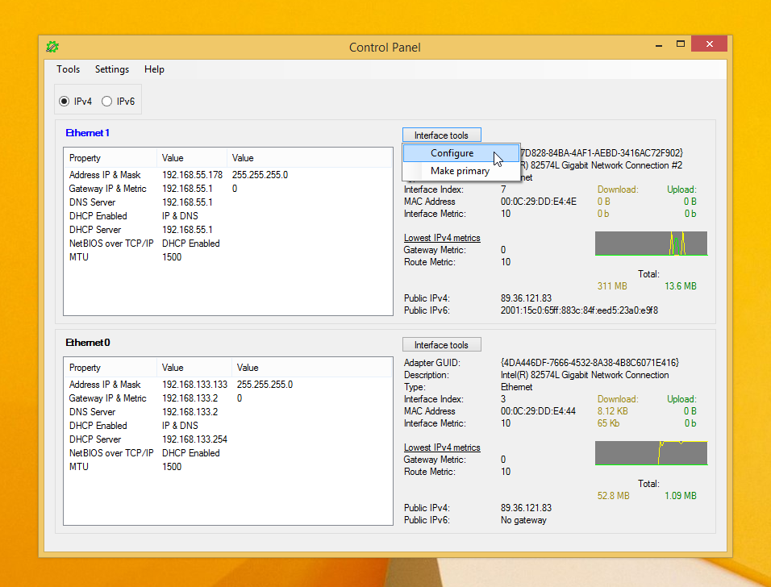Select gateway 192.168.55.1 row in Ethernet1
Image resolution: width=771 pixels, height=587 pixels.
228,189
